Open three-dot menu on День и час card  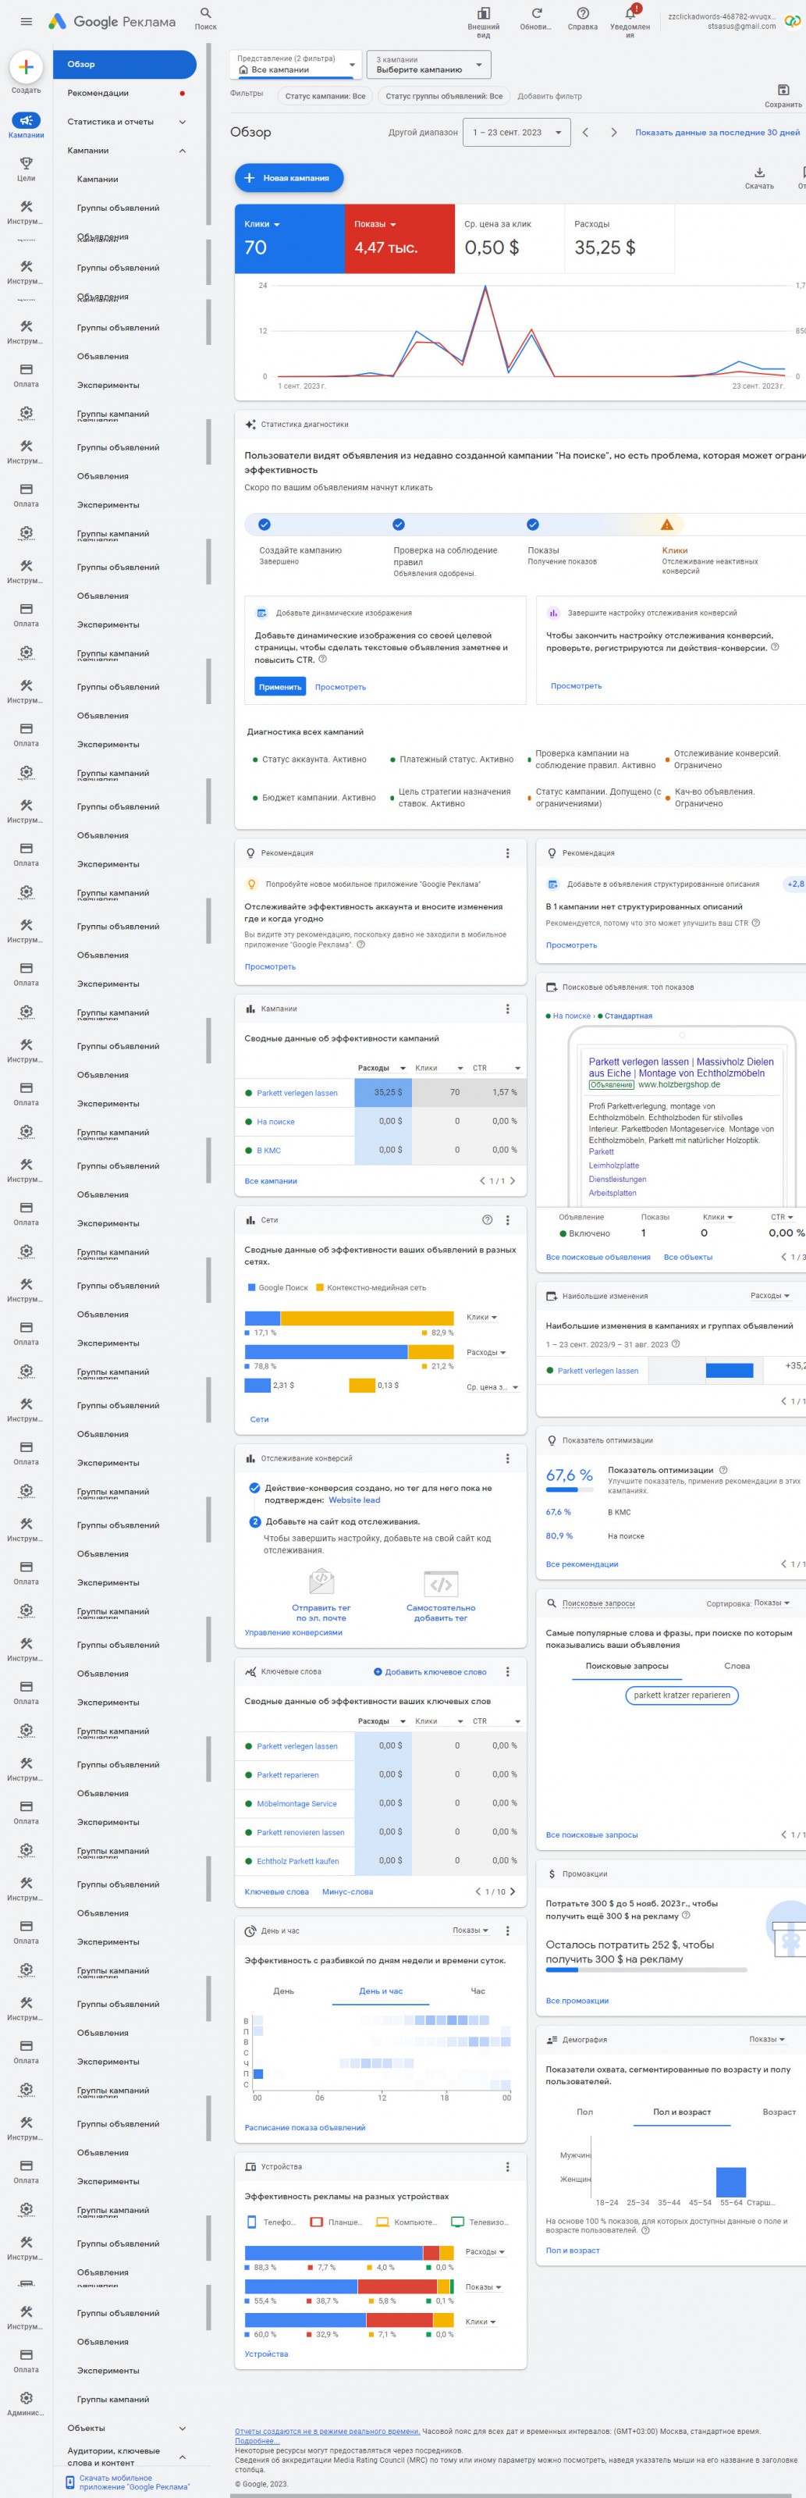click(508, 1930)
